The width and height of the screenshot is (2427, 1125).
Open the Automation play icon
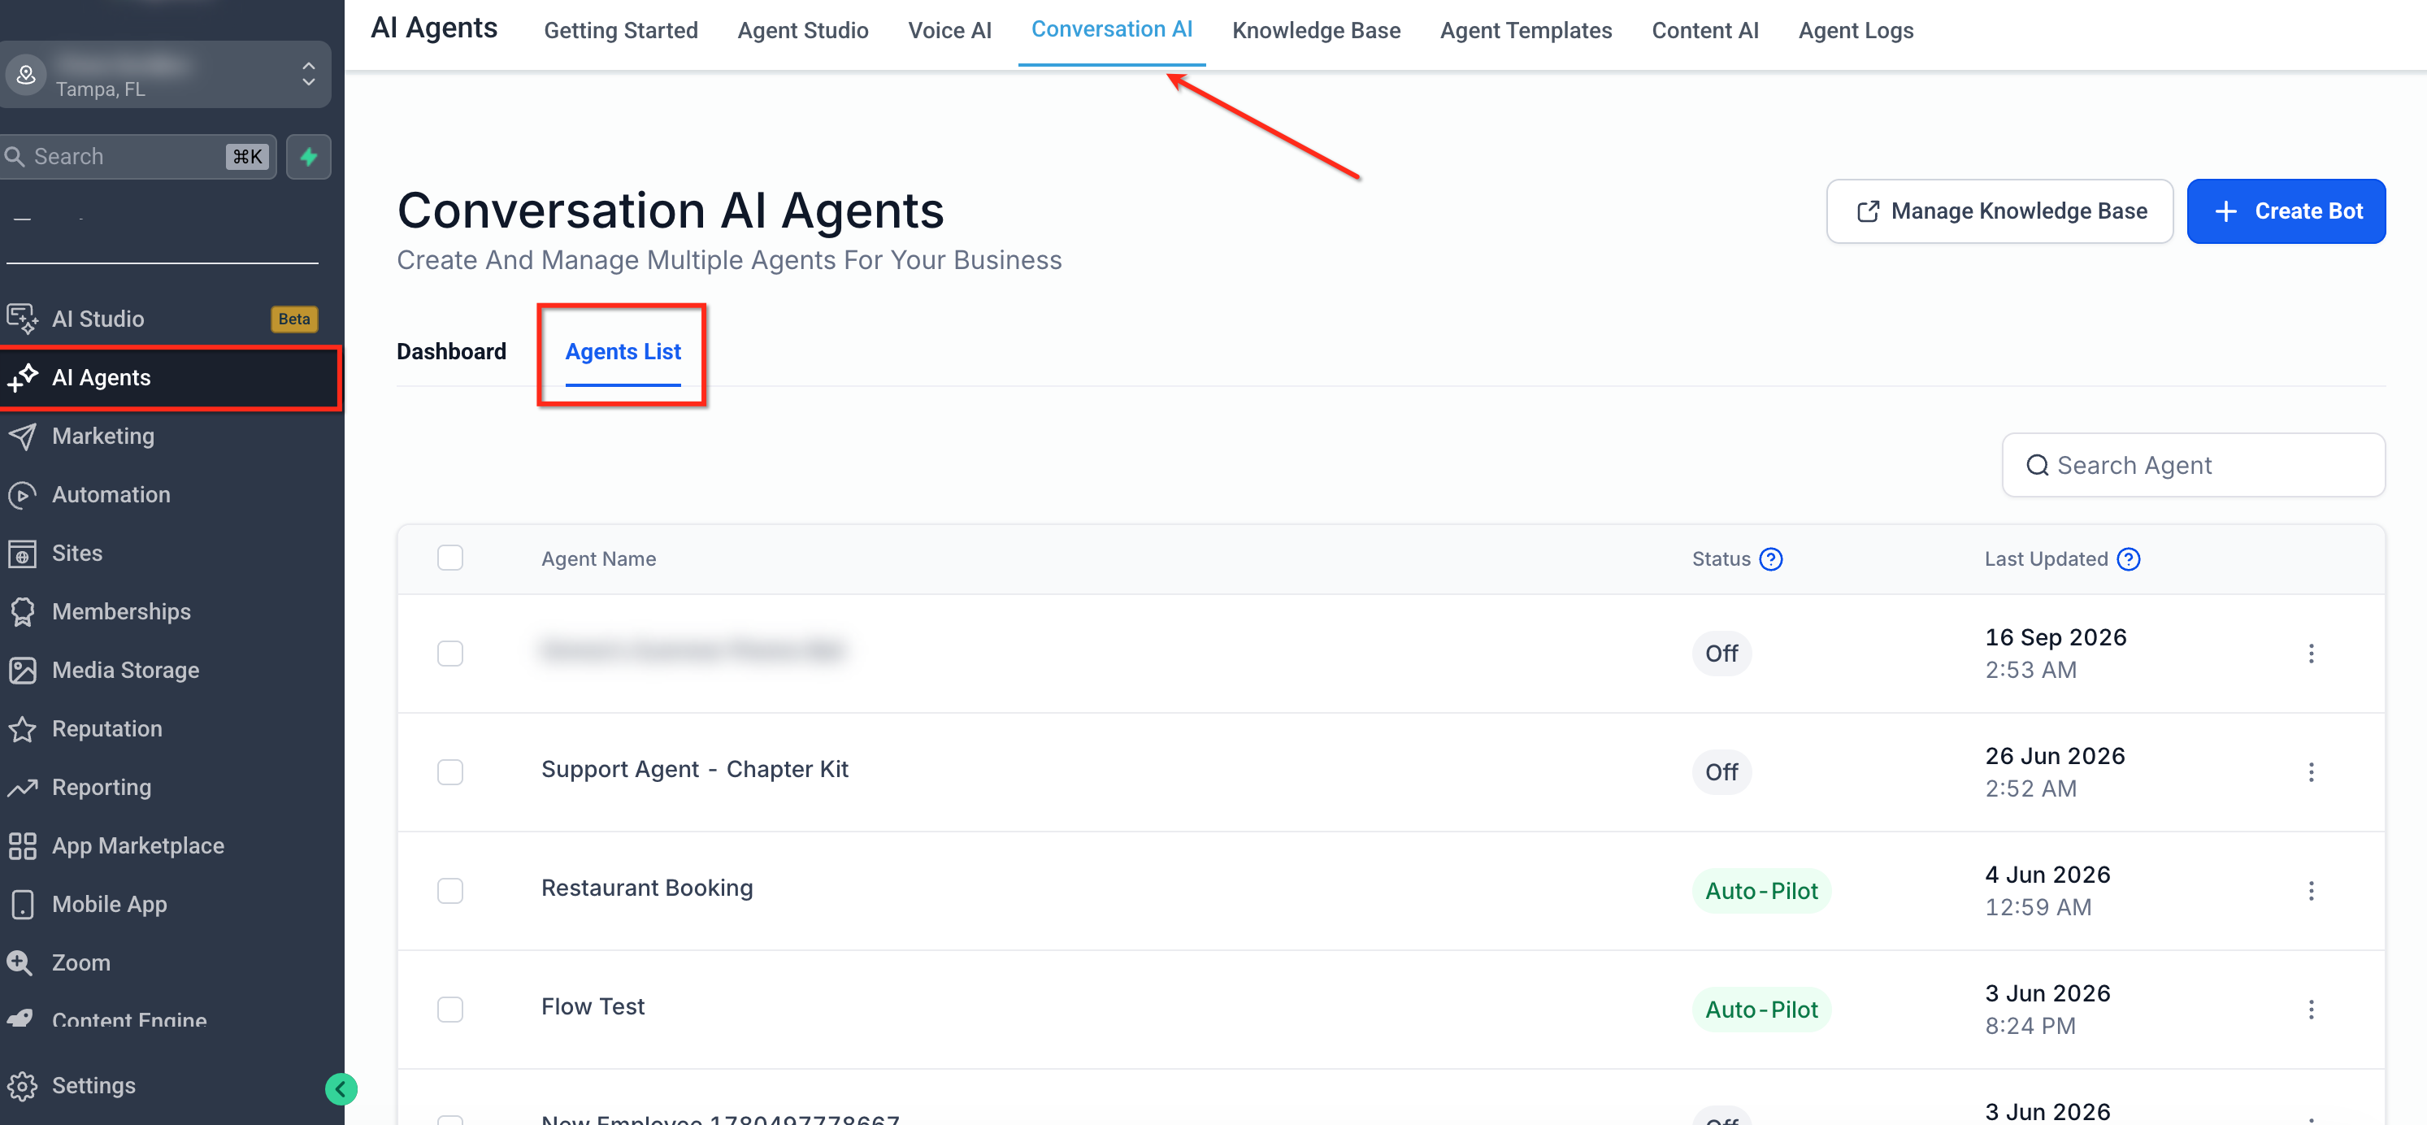[x=23, y=495]
